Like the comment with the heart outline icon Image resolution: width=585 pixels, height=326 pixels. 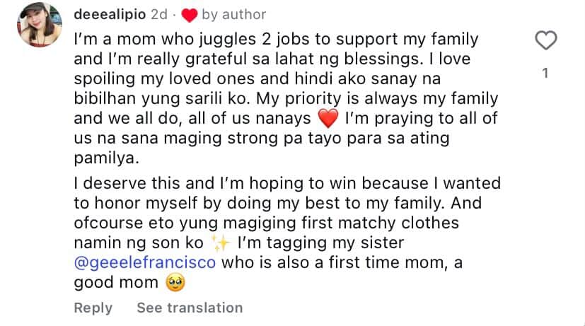[x=545, y=41]
